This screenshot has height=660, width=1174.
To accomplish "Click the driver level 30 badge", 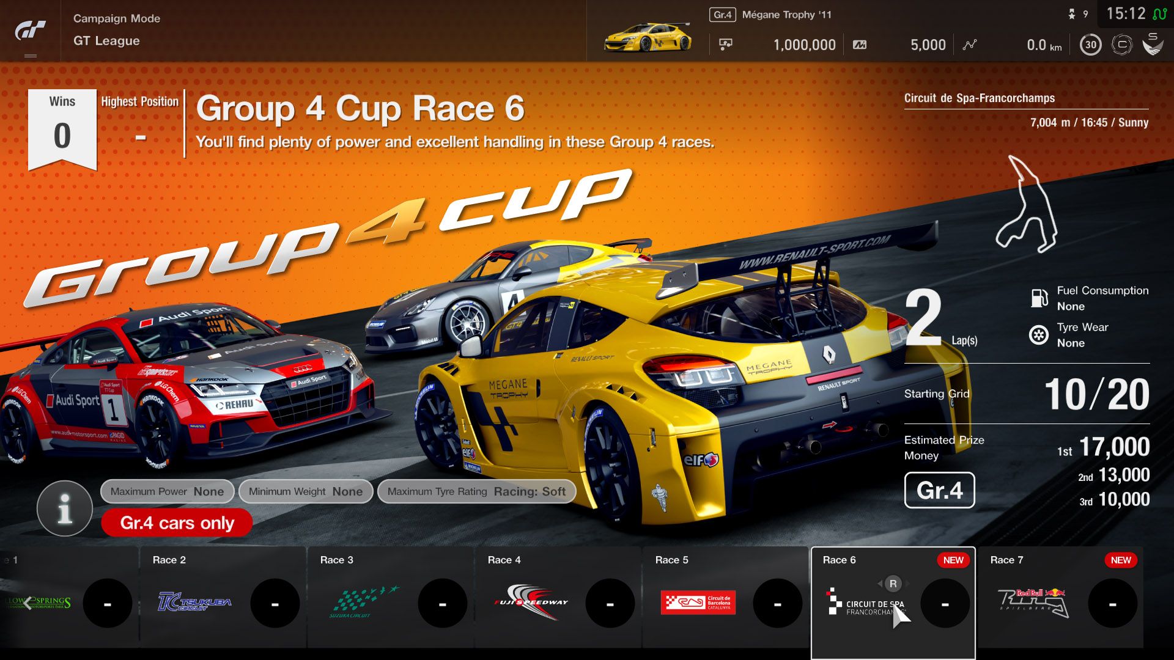I will [1090, 45].
